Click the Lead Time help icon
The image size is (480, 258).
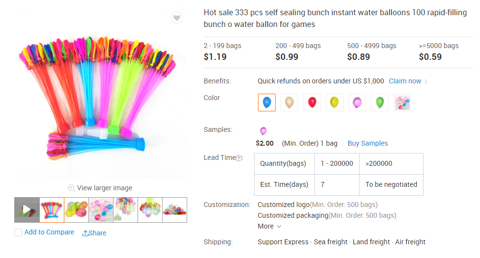tap(239, 158)
